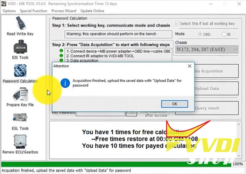Image resolution: width=246 pixels, height=174 pixels.
Task: Toggle 'Select this if lost all working key'
Action: coord(177,23)
